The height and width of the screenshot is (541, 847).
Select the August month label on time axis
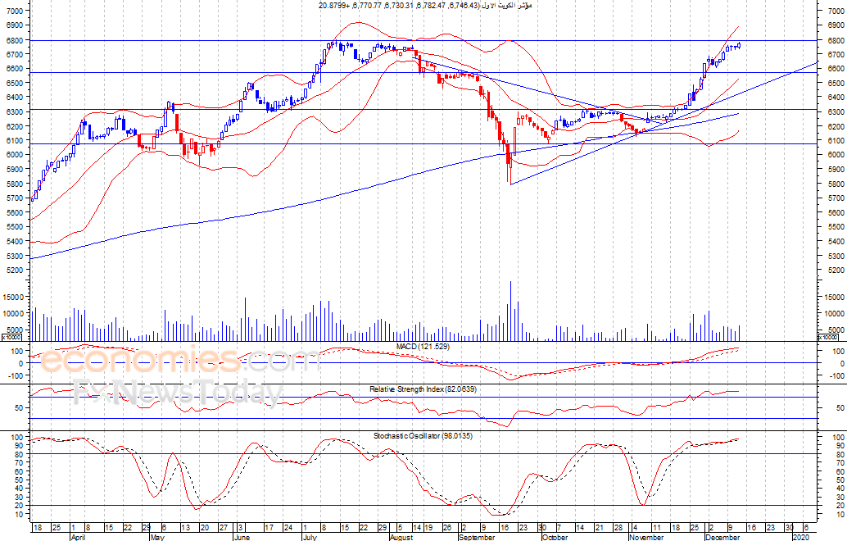click(401, 537)
